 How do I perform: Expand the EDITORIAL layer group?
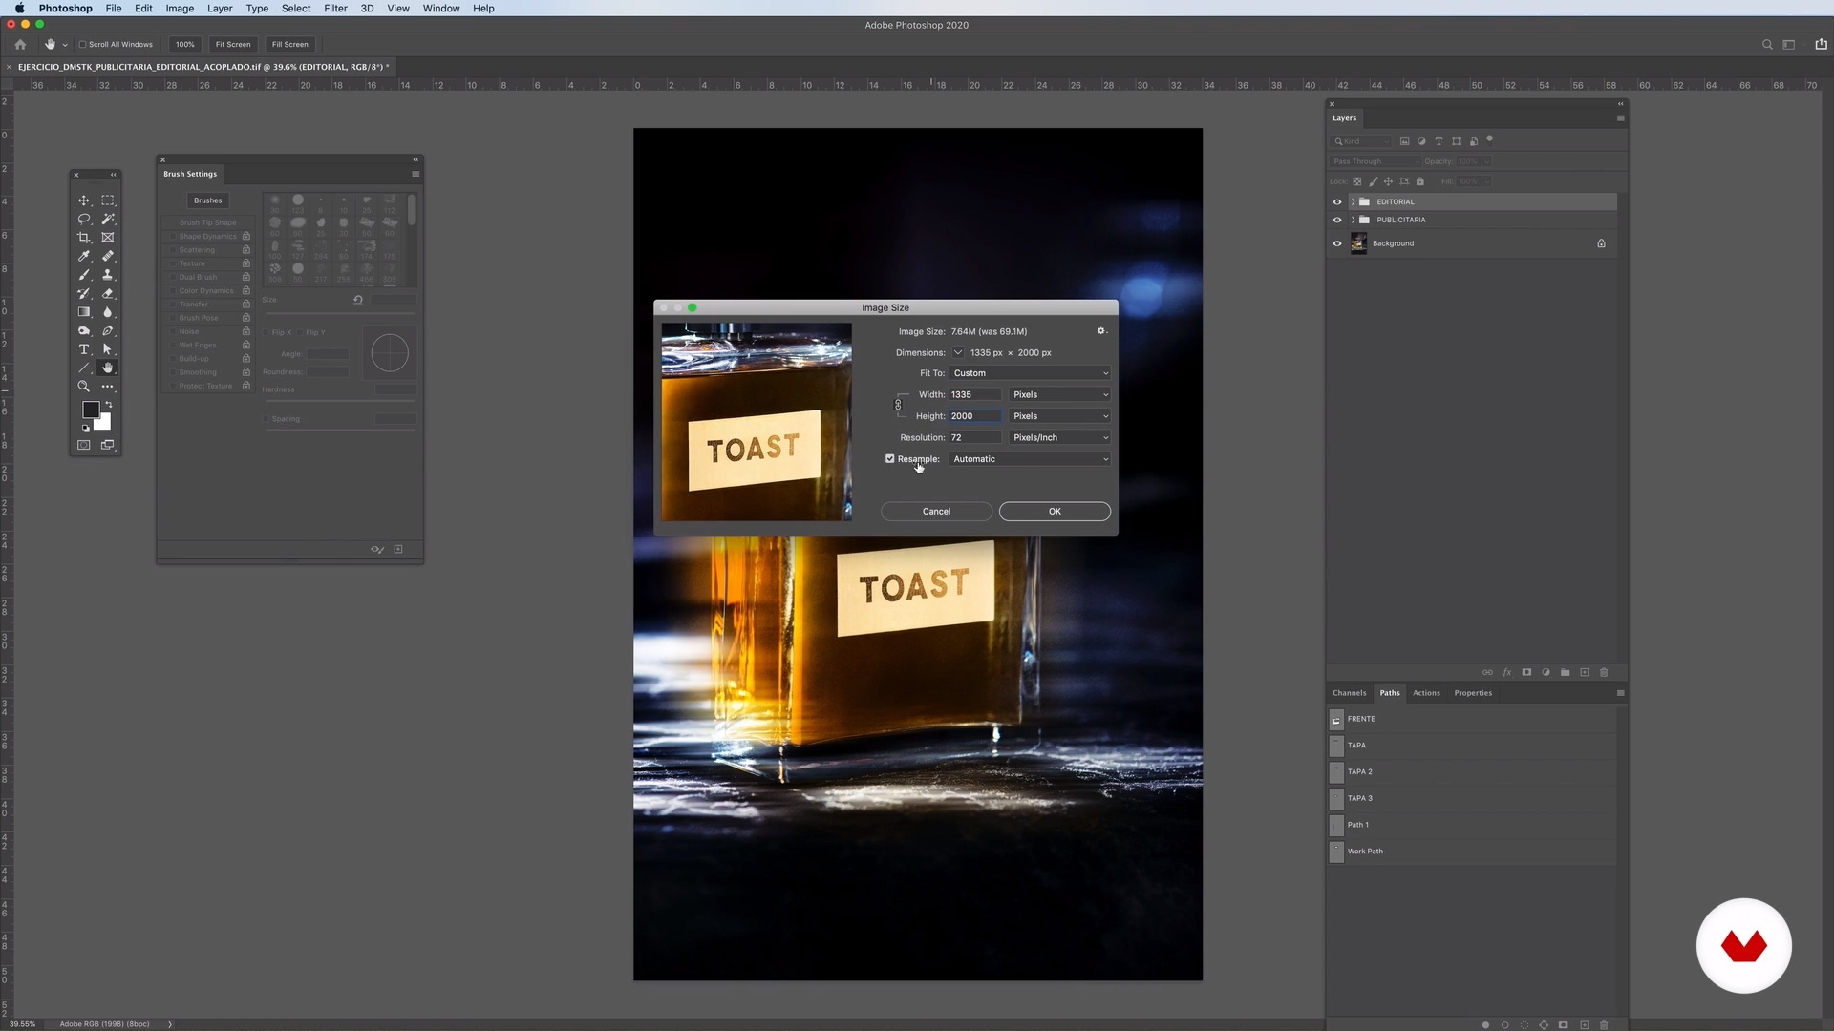pos(1353,201)
